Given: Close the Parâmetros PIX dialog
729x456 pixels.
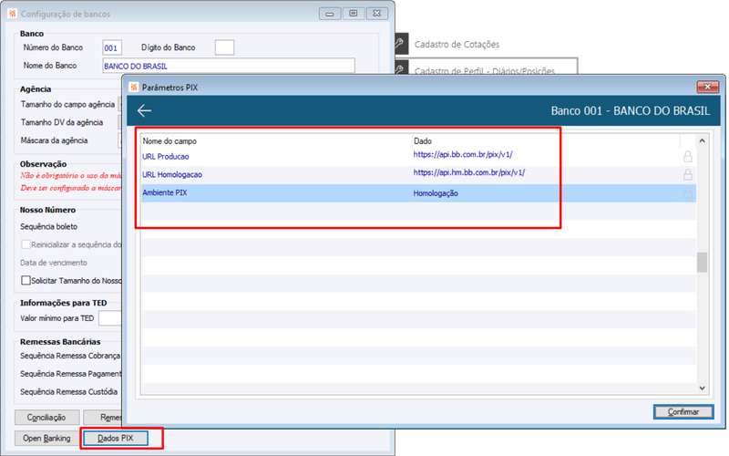Looking at the screenshot, I should 708,87.
